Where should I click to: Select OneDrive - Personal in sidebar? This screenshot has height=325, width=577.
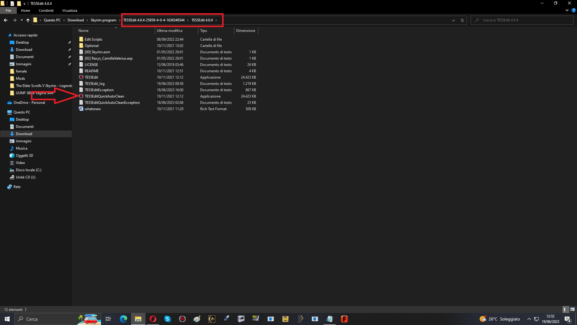click(29, 103)
